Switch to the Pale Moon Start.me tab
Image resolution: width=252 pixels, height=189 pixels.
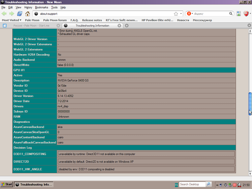pos(31,26)
